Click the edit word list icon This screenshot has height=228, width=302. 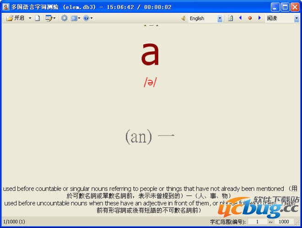click(49, 18)
